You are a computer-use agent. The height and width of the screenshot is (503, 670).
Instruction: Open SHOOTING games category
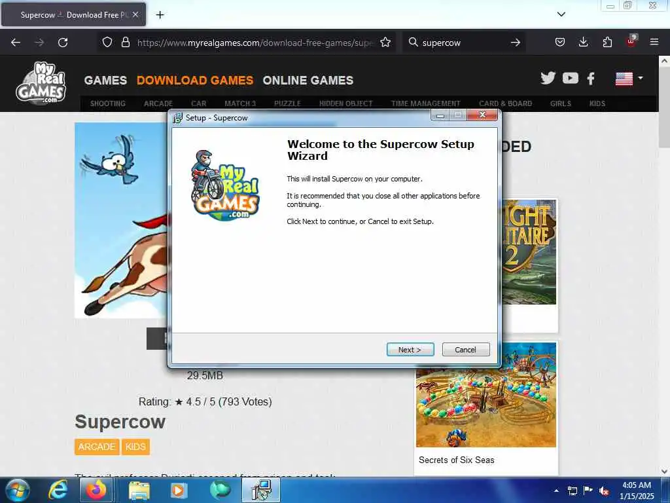click(x=108, y=103)
